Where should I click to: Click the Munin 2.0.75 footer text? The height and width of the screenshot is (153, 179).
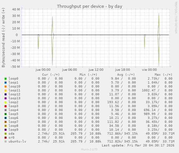[89, 149]
